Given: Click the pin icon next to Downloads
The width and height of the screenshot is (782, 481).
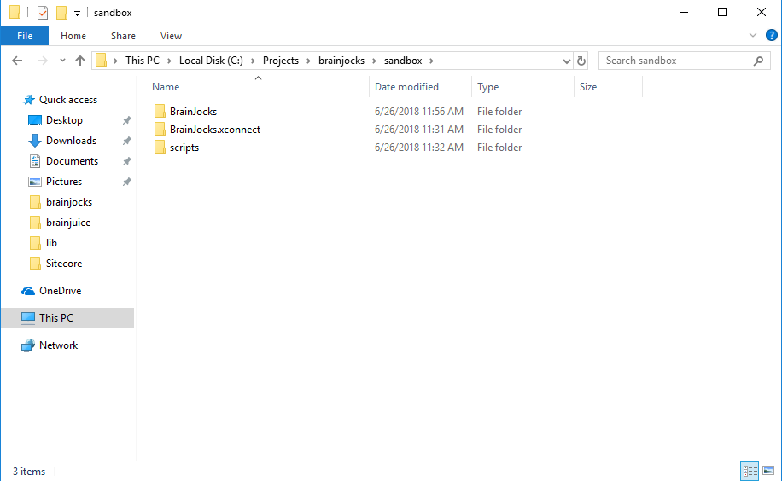Looking at the screenshot, I should coord(127,141).
